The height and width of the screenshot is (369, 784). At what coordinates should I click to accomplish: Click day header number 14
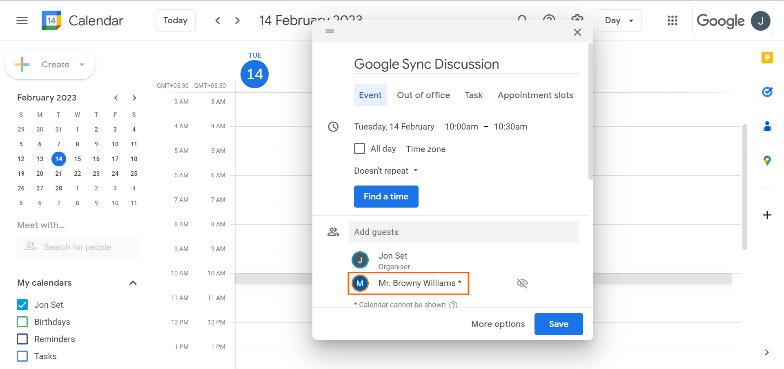(255, 74)
